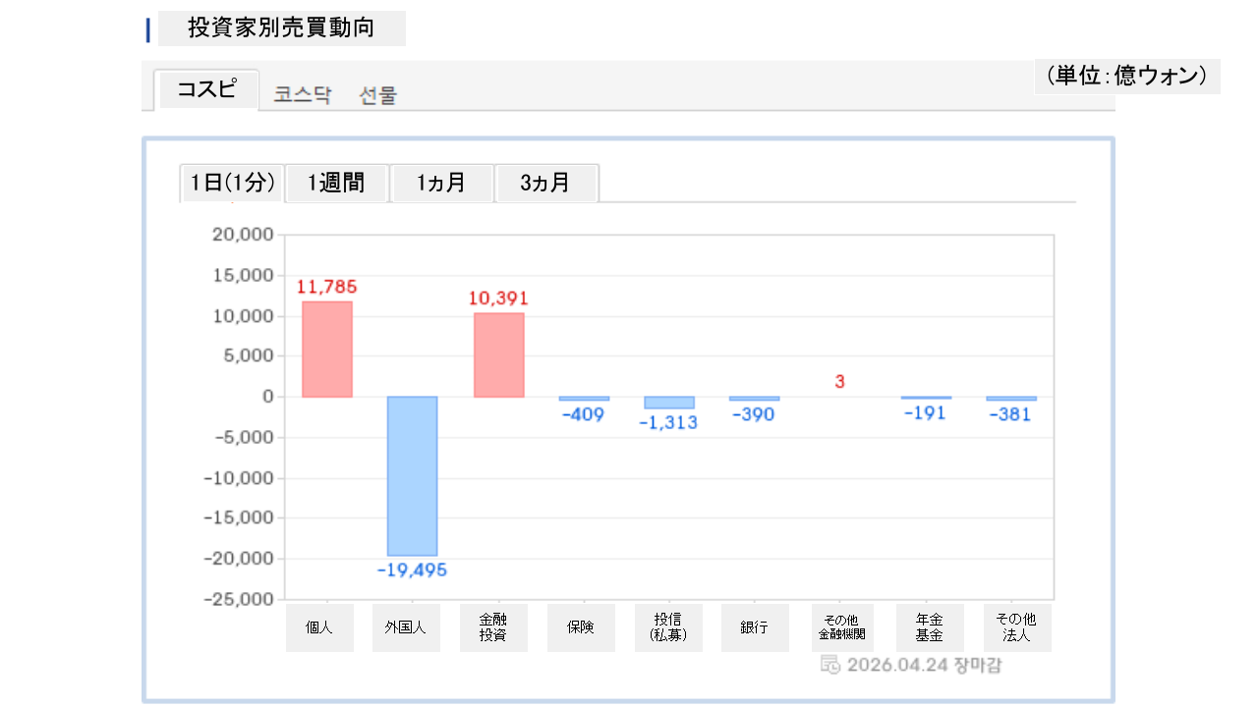The width and height of the screenshot is (1258, 707).
Task: Click the timestamp icon beside 2026.04.24
Action: tap(829, 665)
